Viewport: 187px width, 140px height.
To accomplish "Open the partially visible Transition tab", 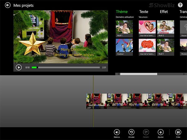I will [183, 12].
